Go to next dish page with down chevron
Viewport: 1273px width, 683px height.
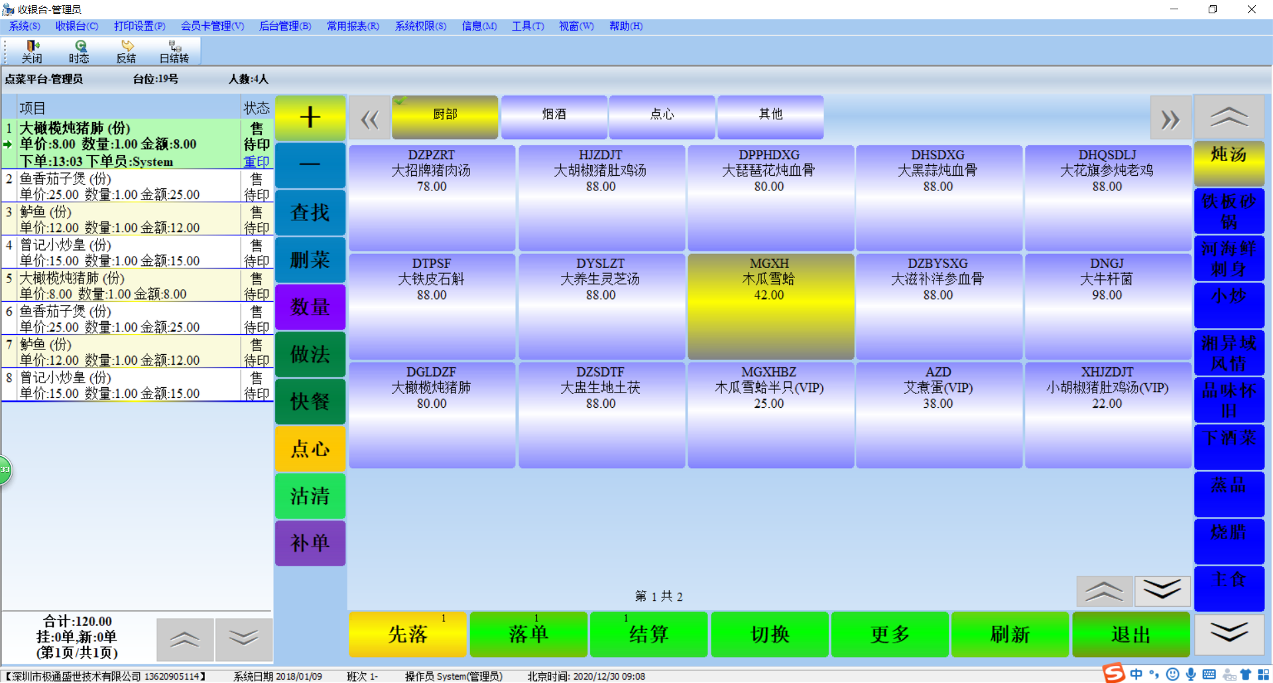[1162, 590]
